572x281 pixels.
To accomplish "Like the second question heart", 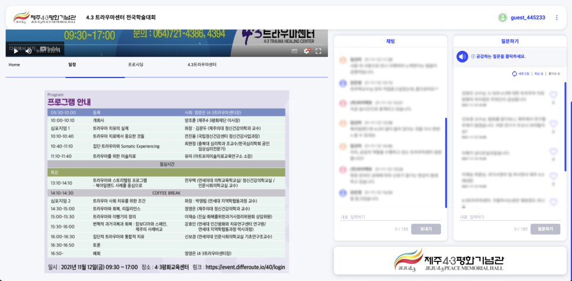I will pos(554,124).
